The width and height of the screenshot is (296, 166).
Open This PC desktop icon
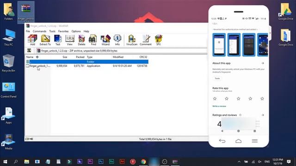point(8,38)
